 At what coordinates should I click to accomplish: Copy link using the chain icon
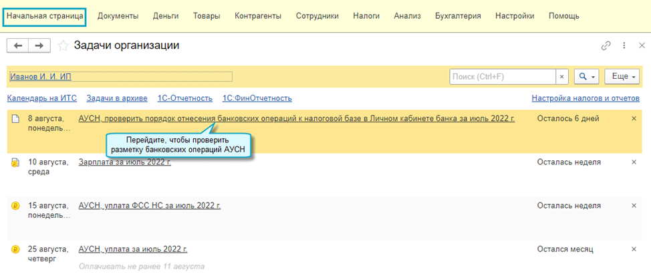click(x=606, y=45)
